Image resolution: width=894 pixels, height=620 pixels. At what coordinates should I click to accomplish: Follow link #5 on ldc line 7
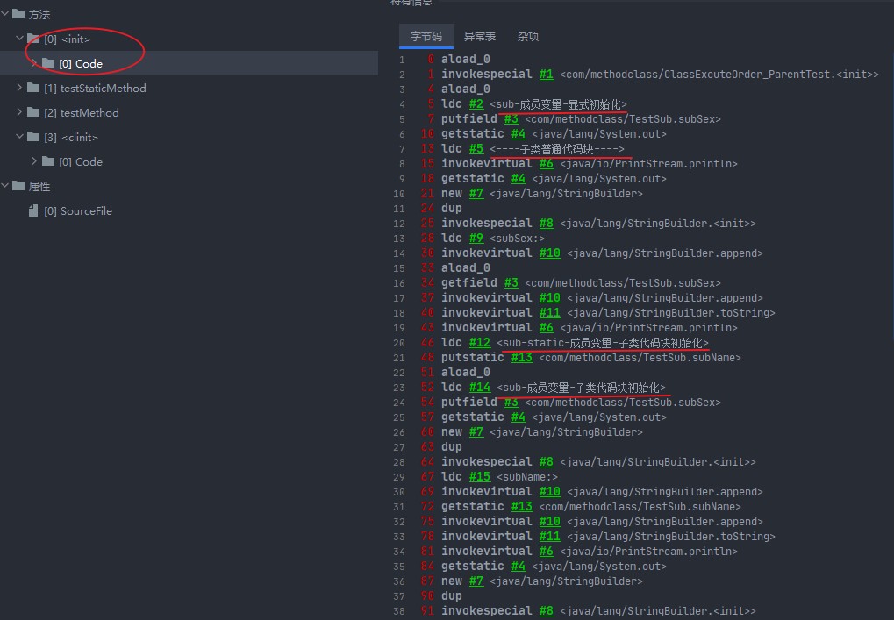[x=476, y=148]
